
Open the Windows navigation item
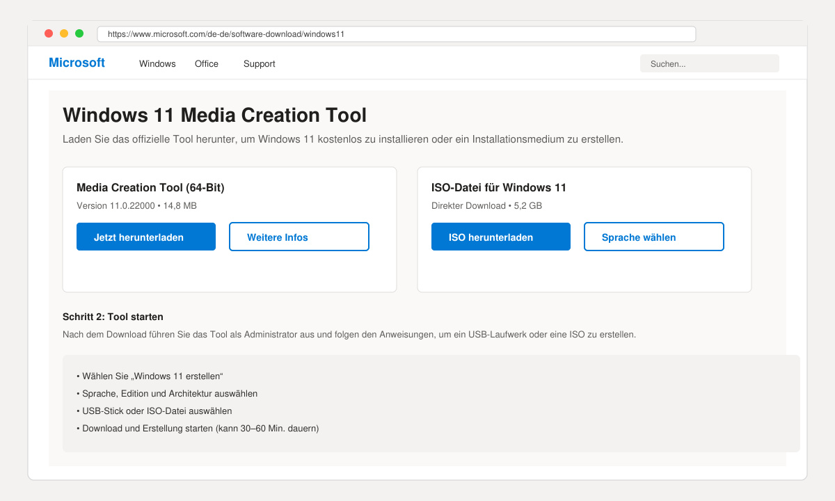coord(157,64)
